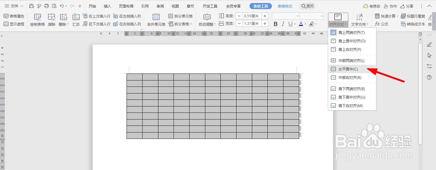This screenshot has width=436, height=170.
Task: Click the height value field 0.55厘米
Action: pos(252,16)
